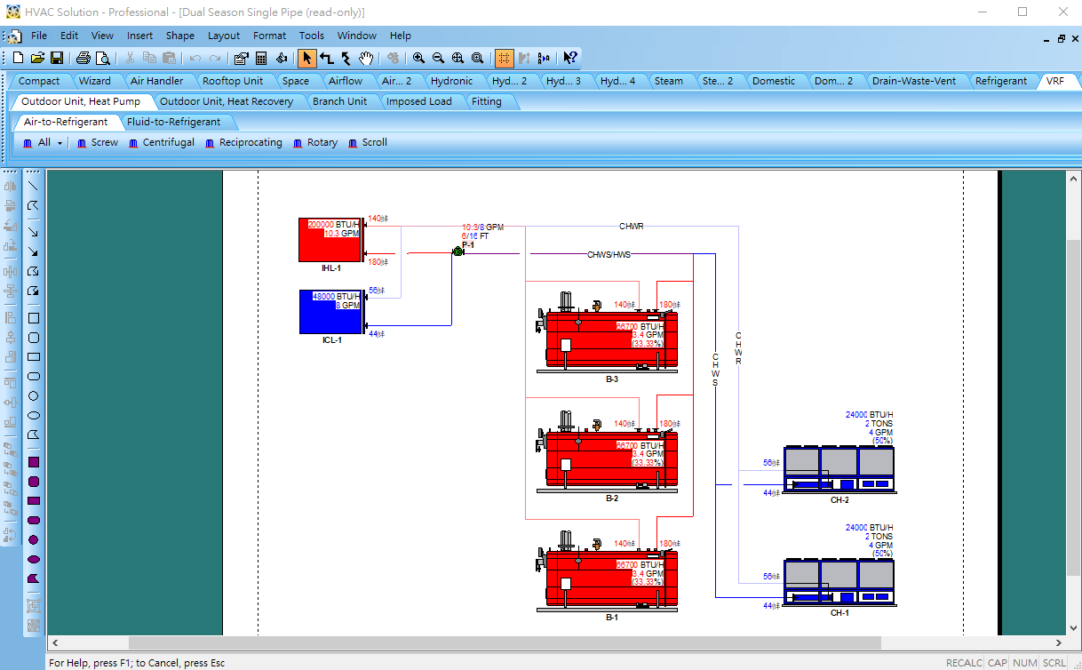Toggle the snap grid icon
1082x670 pixels.
(x=504, y=58)
